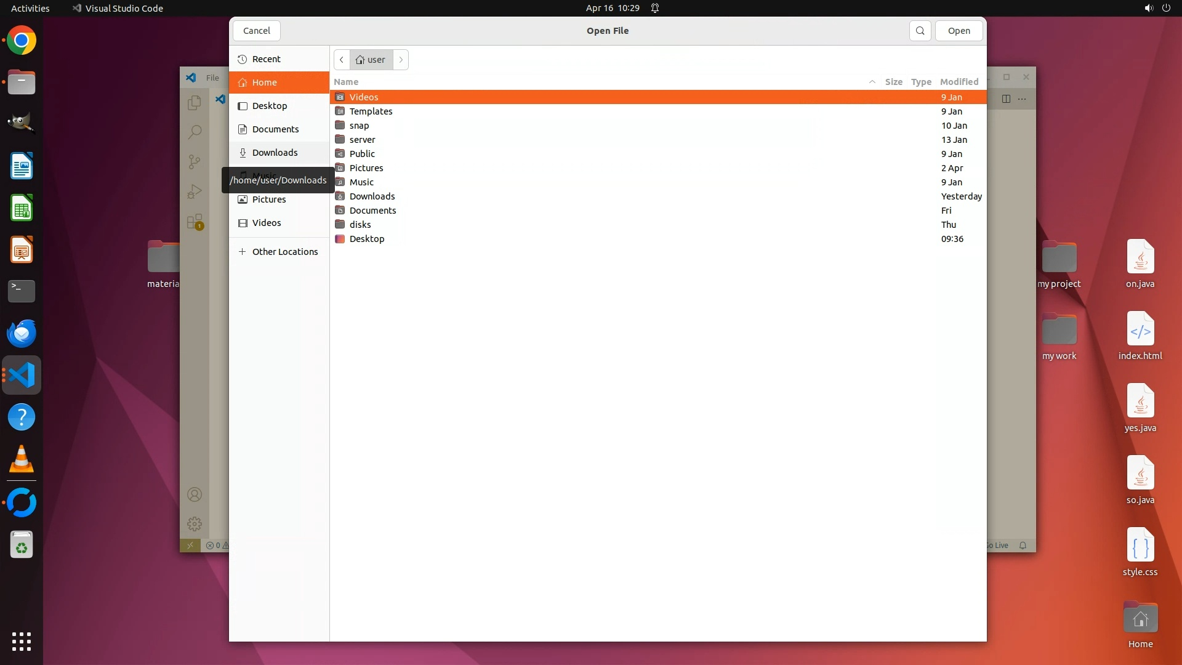Select Recent in the places sidebar
The height and width of the screenshot is (665, 1182).
point(266,59)
